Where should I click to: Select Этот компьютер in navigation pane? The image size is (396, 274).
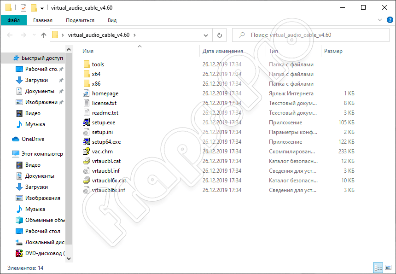pos(41,154)
